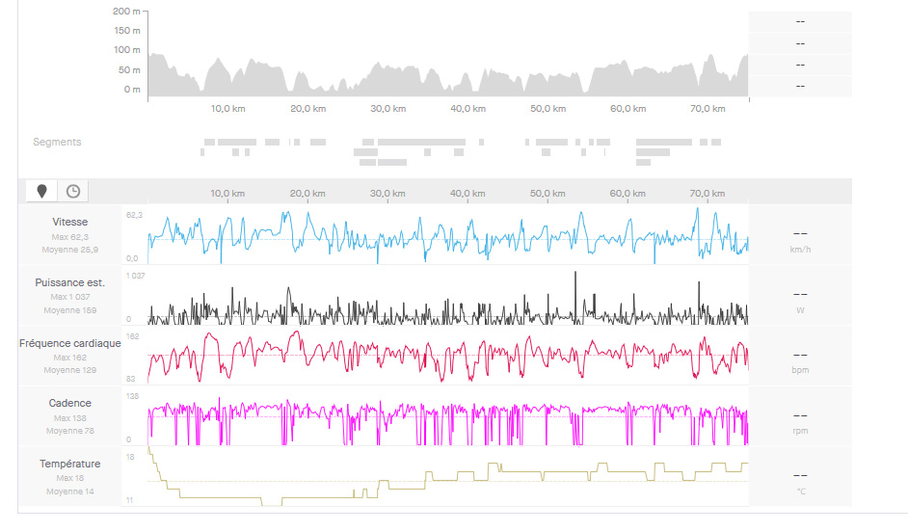Click the Fréquence cardiaque row label
Screen dimensions: 908x532
coord(69,343)
